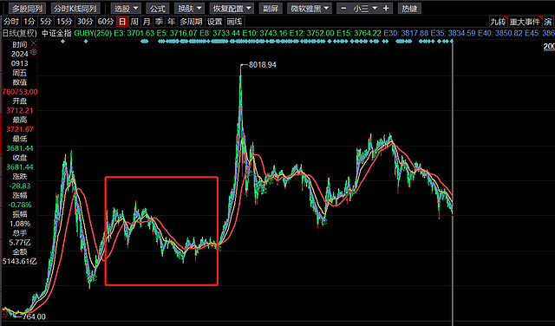The width and height of the screenshot is (555, 326).
Task: Close the data info panel with X icon
Action: [34, 44]
